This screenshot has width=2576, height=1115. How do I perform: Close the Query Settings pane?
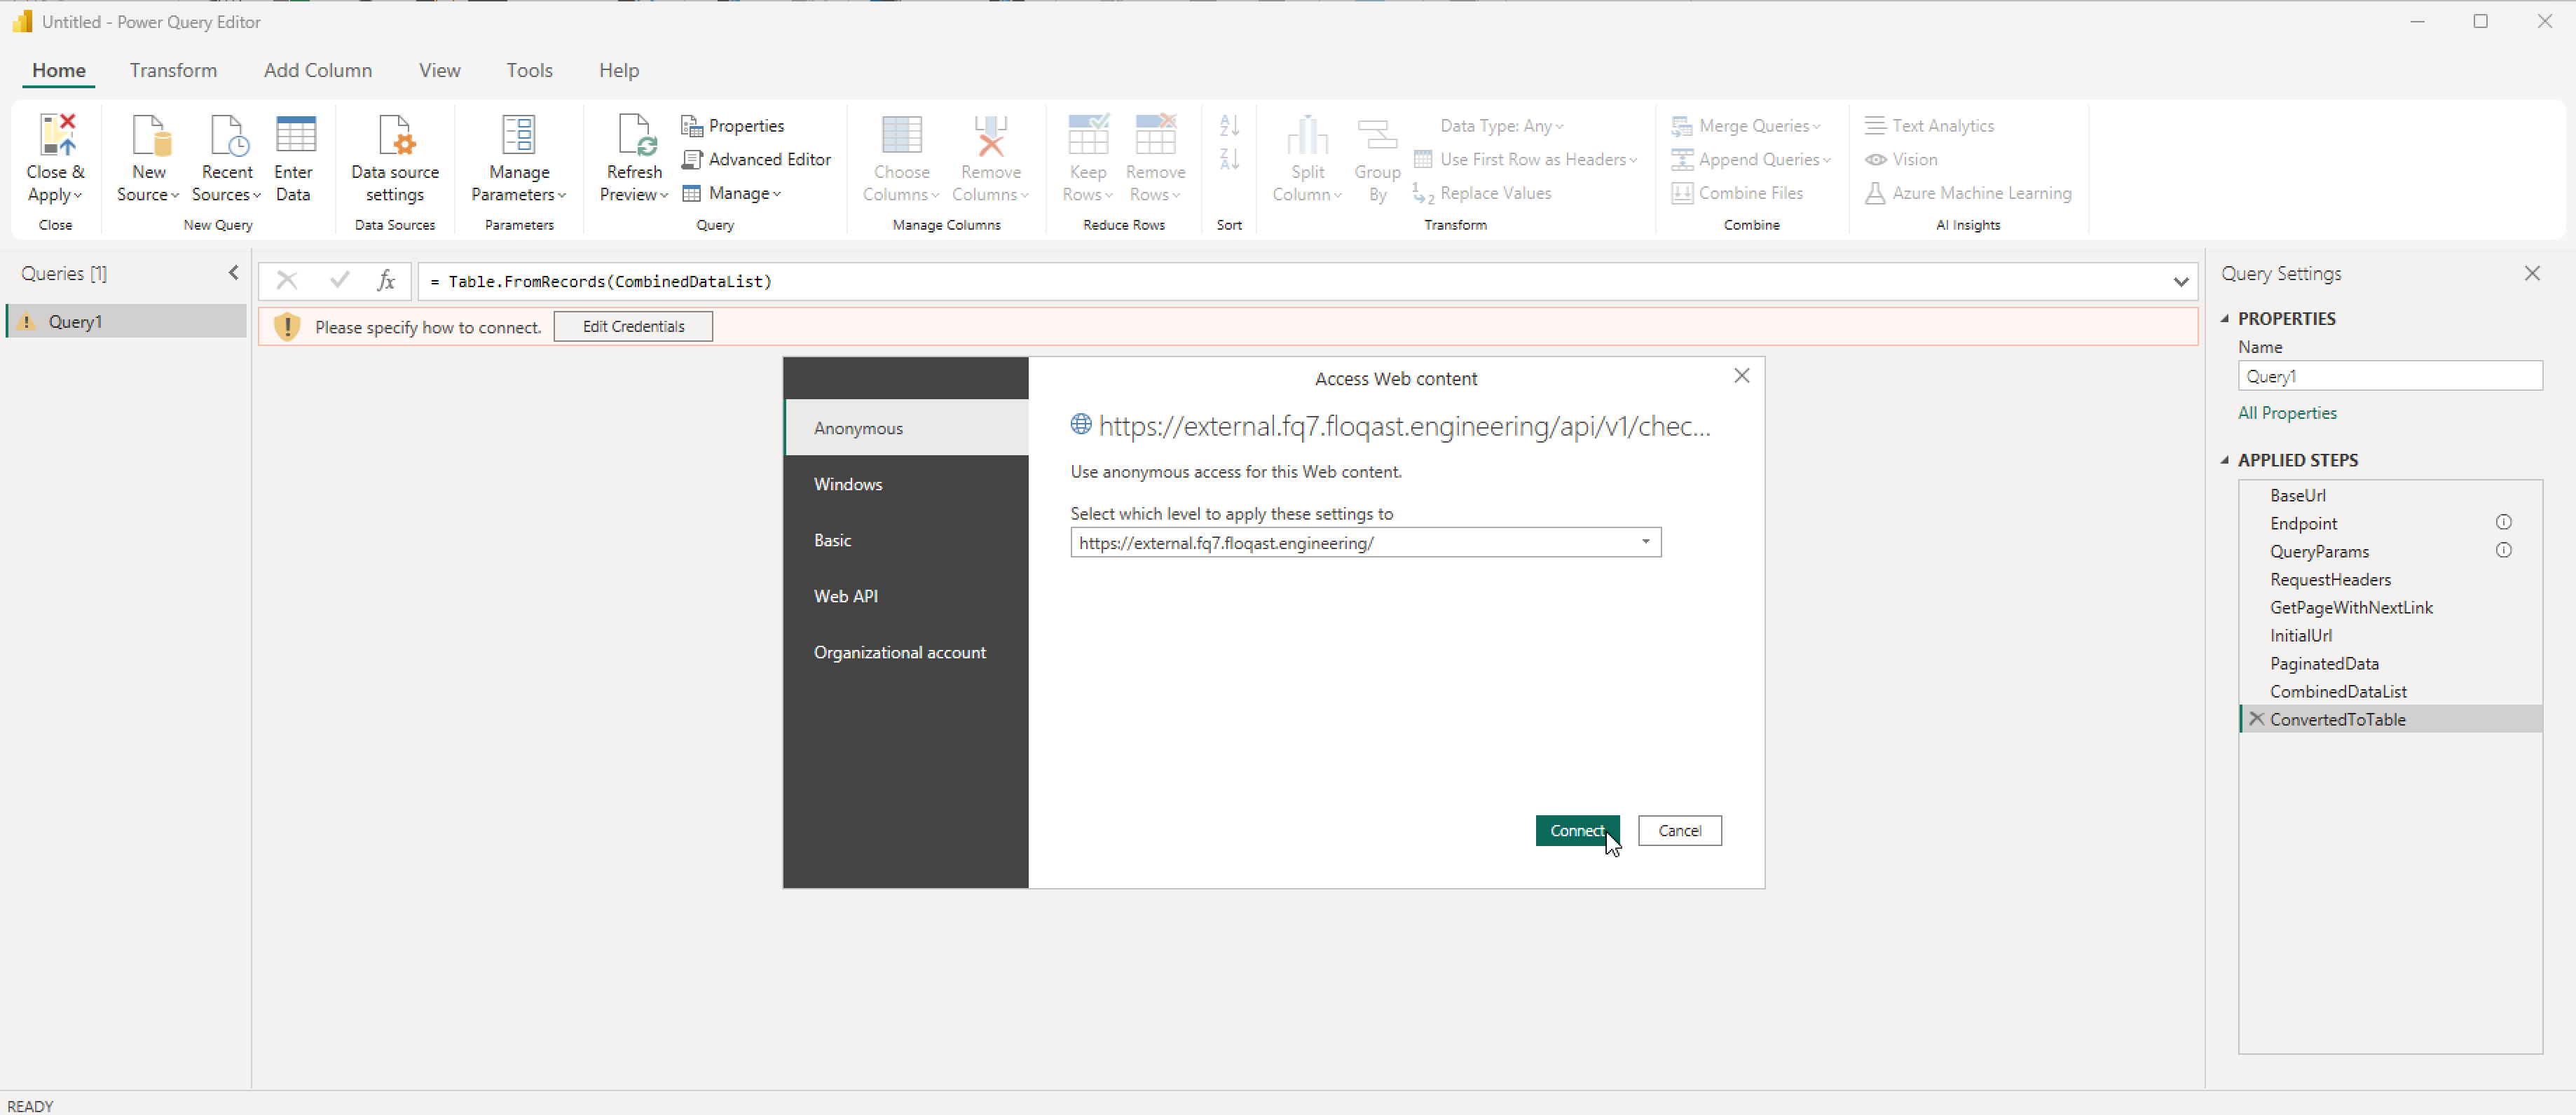point(2532,272)
